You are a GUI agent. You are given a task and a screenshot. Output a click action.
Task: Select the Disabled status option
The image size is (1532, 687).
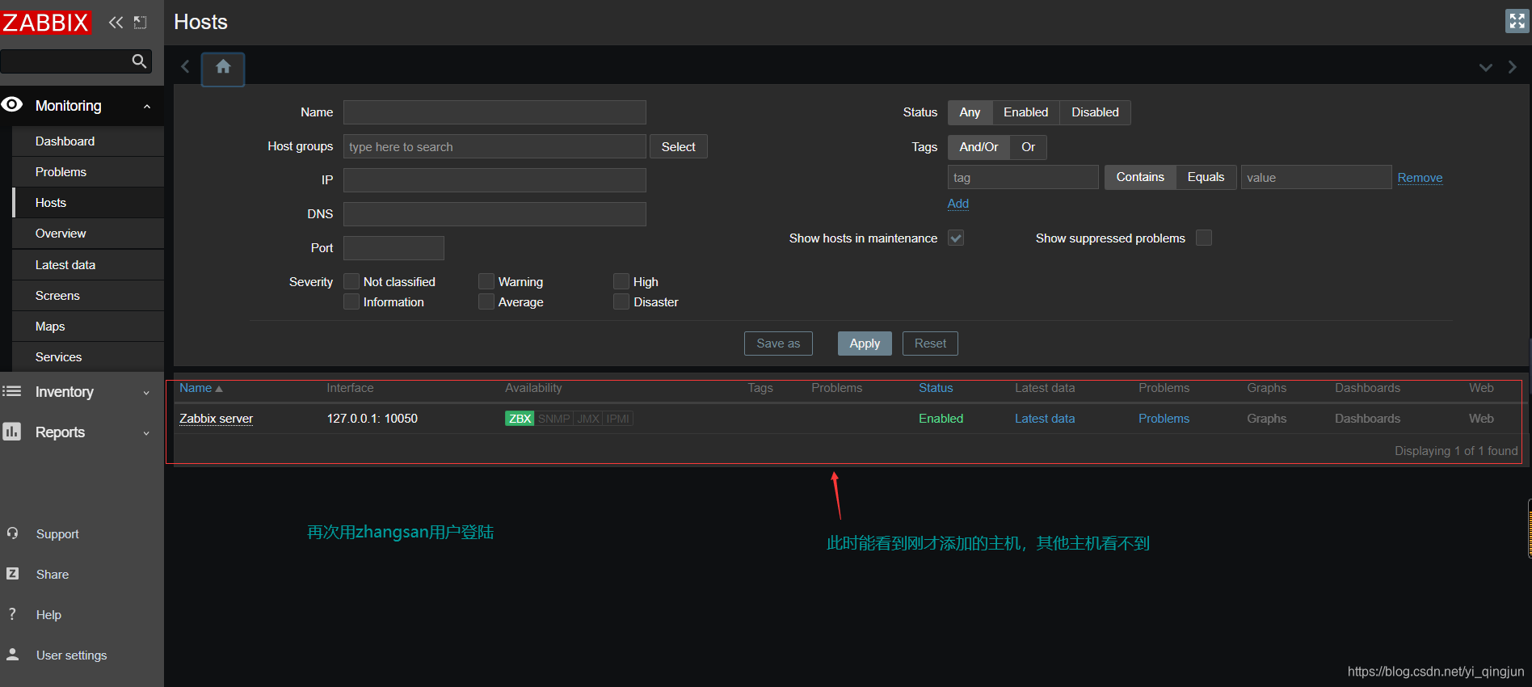[x=1095, y=112]
